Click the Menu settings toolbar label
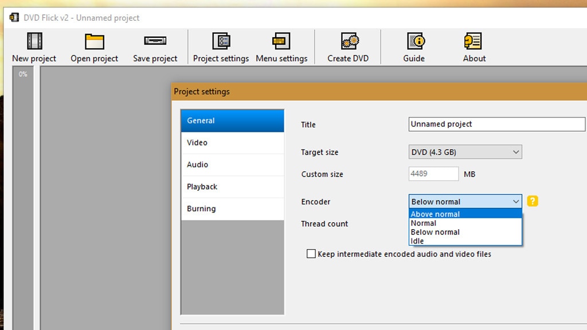 coord(281,58)
